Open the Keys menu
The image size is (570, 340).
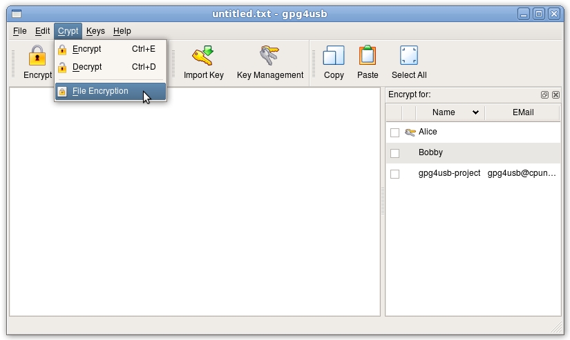click(95, 31)
